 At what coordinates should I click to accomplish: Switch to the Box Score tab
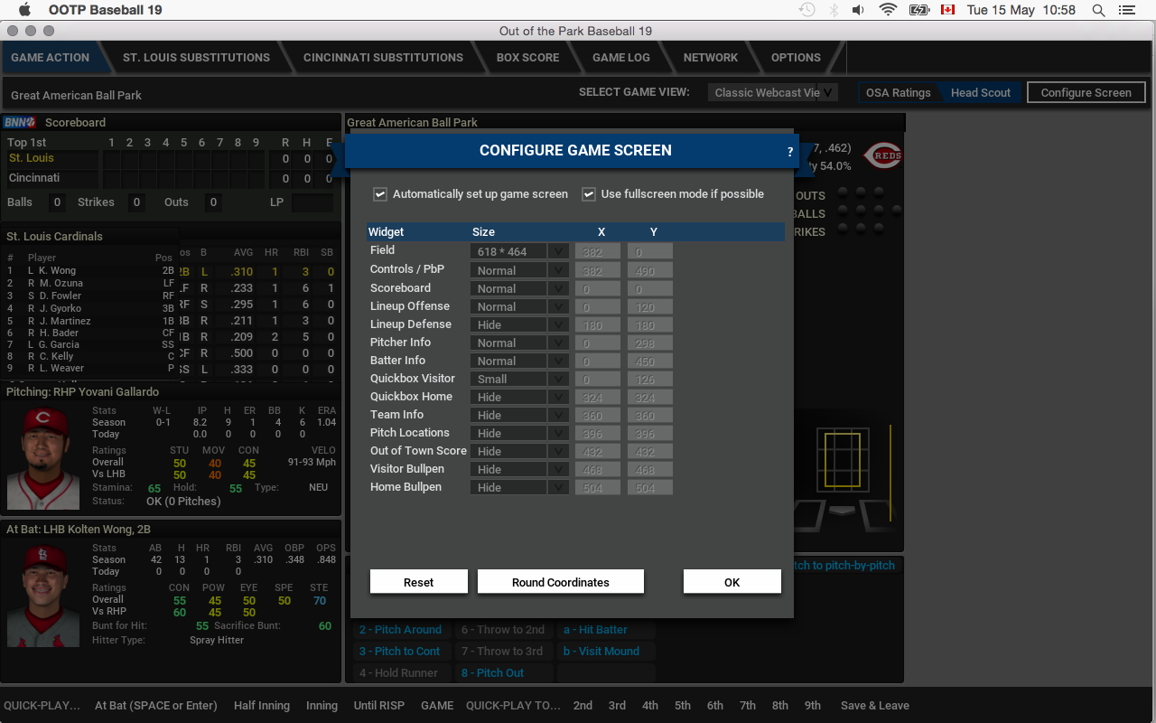527,57
